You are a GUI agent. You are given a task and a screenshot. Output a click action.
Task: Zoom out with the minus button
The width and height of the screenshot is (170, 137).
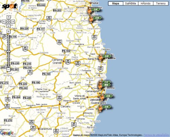click(9, 69)
